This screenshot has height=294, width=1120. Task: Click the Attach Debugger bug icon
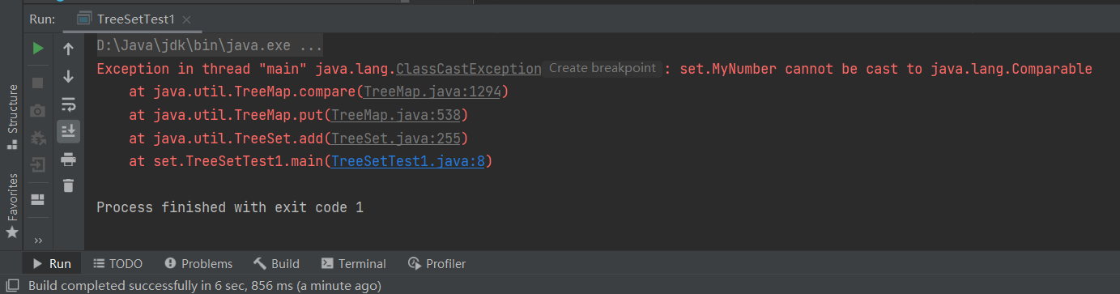pos(37,138)
